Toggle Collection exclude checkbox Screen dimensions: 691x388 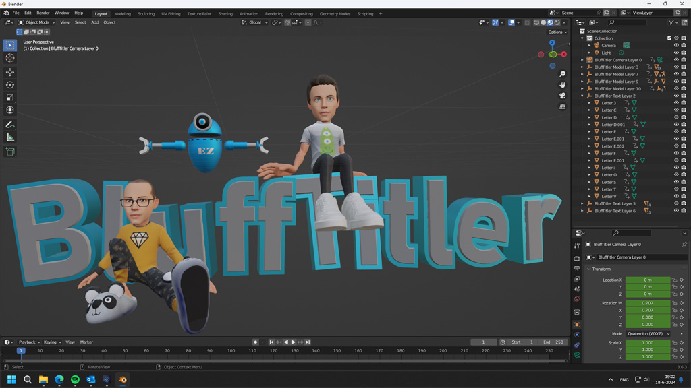(669, 38)
